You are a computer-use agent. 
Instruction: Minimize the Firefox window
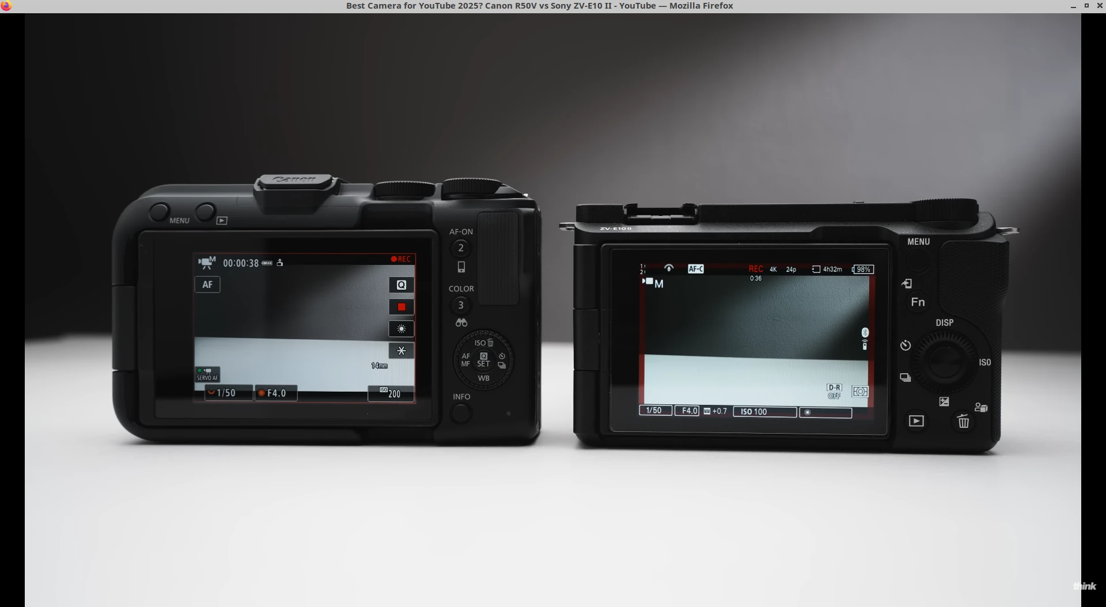tap(1073, 6)
